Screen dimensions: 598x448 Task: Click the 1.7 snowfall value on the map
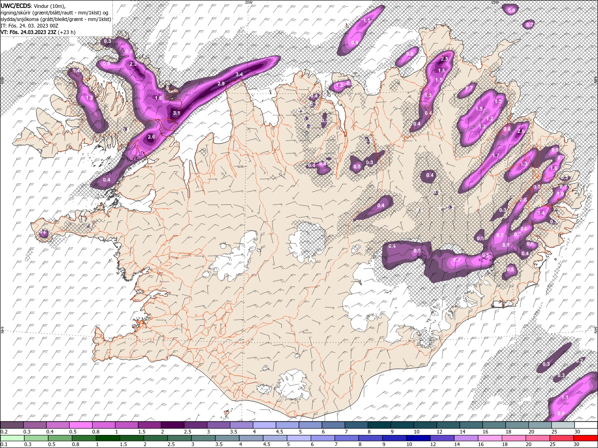[x=496, y=155]
